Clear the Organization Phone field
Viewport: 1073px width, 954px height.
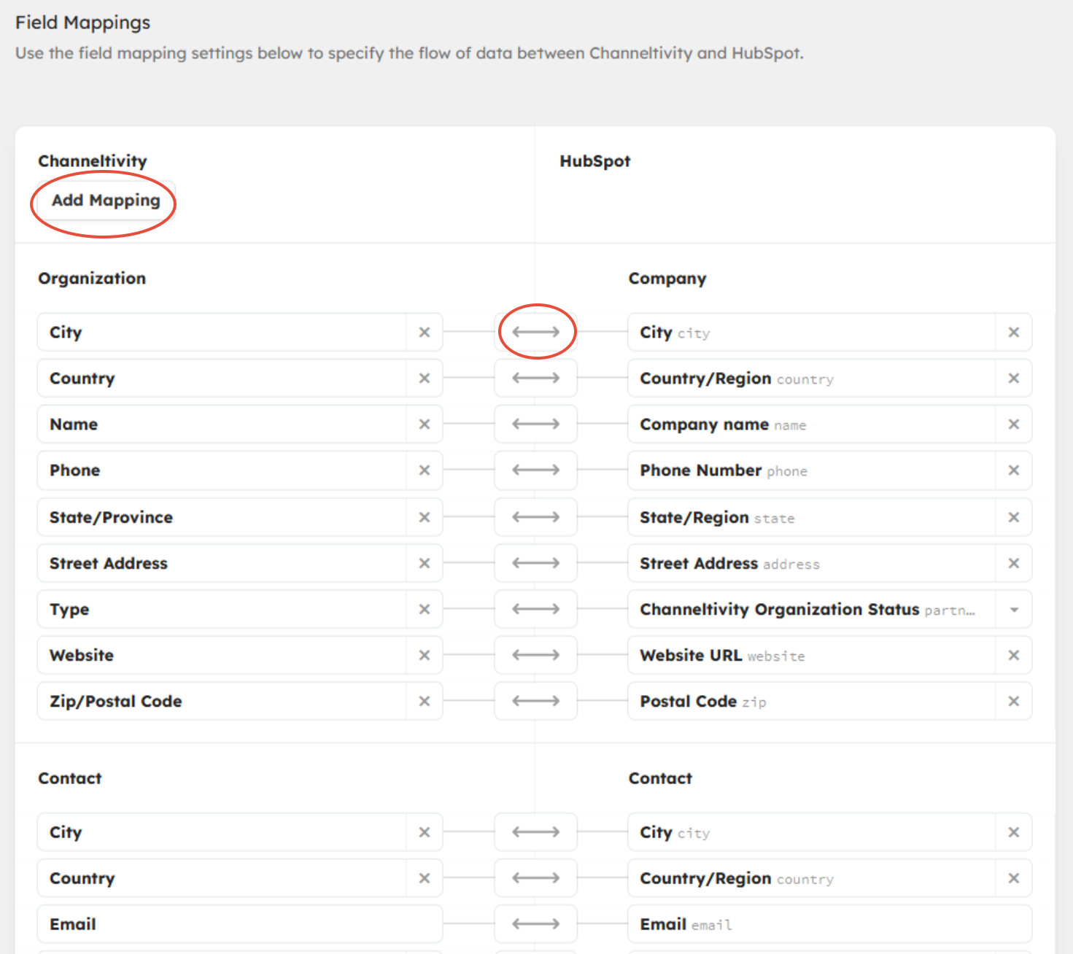coord(425,470)
